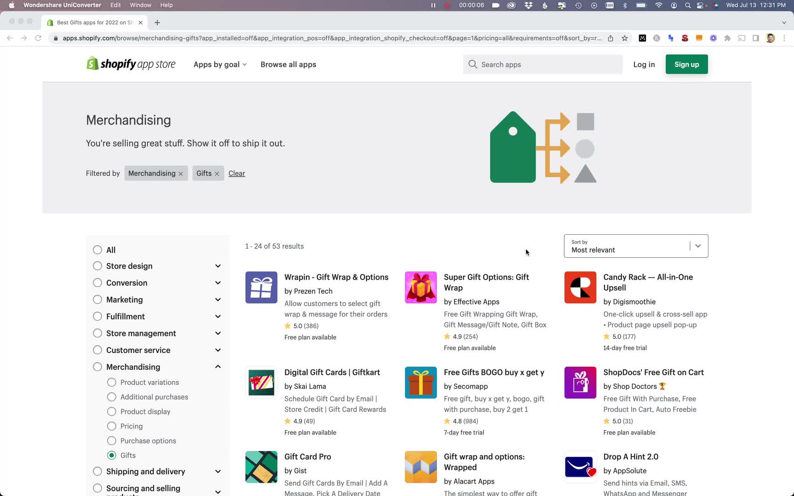This screenshot has width=794, height=496.
Task: Open the new tab plus button
Action: pos(157,23)
